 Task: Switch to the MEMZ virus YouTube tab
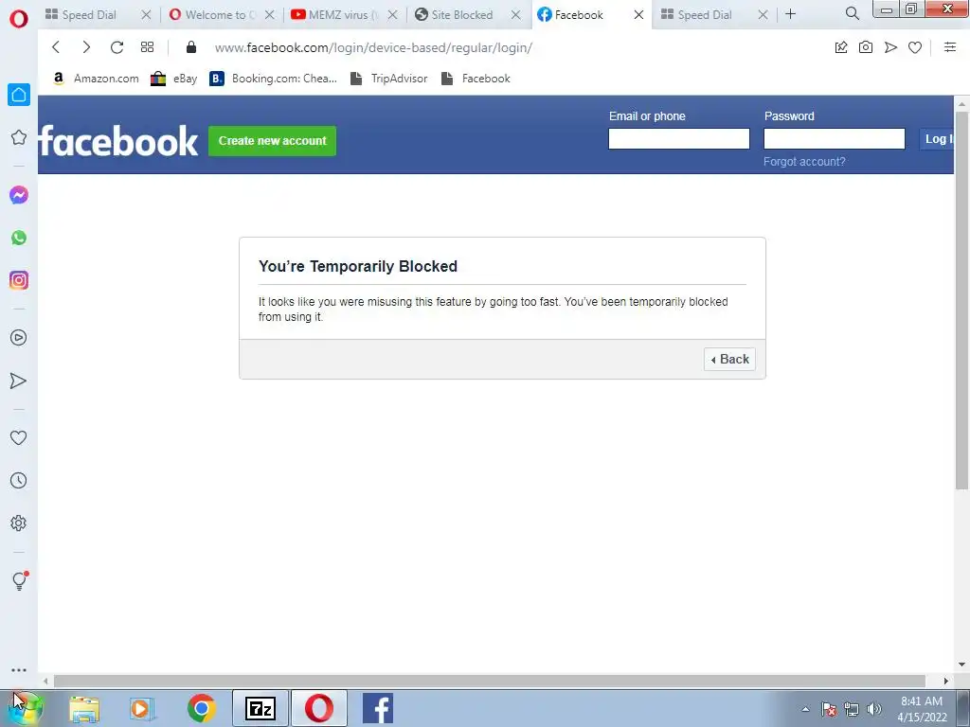click(x=339, y=15)
